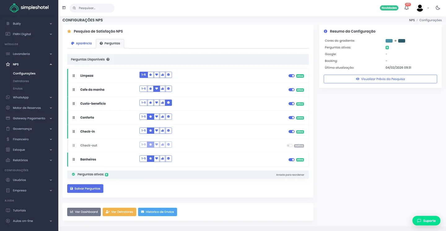The image size is (446, 231).
Task: Focus the Pesquisar search field
Action: point(92,8)
